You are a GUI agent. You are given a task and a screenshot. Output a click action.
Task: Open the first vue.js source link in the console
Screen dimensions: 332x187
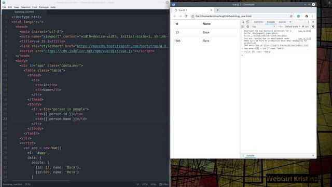click(305, 31)
